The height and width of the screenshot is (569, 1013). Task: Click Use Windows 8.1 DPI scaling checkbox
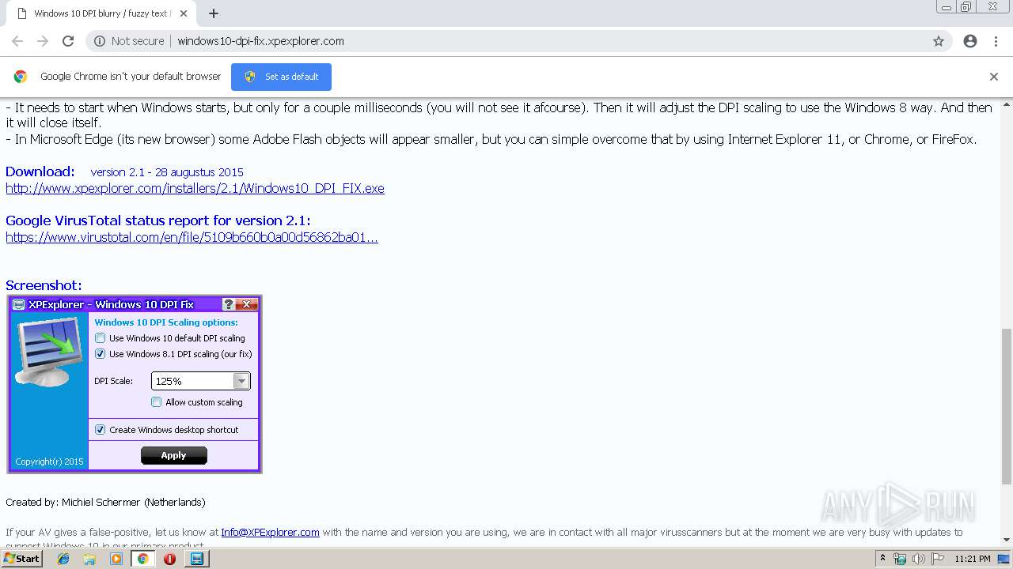pos(101,354)
